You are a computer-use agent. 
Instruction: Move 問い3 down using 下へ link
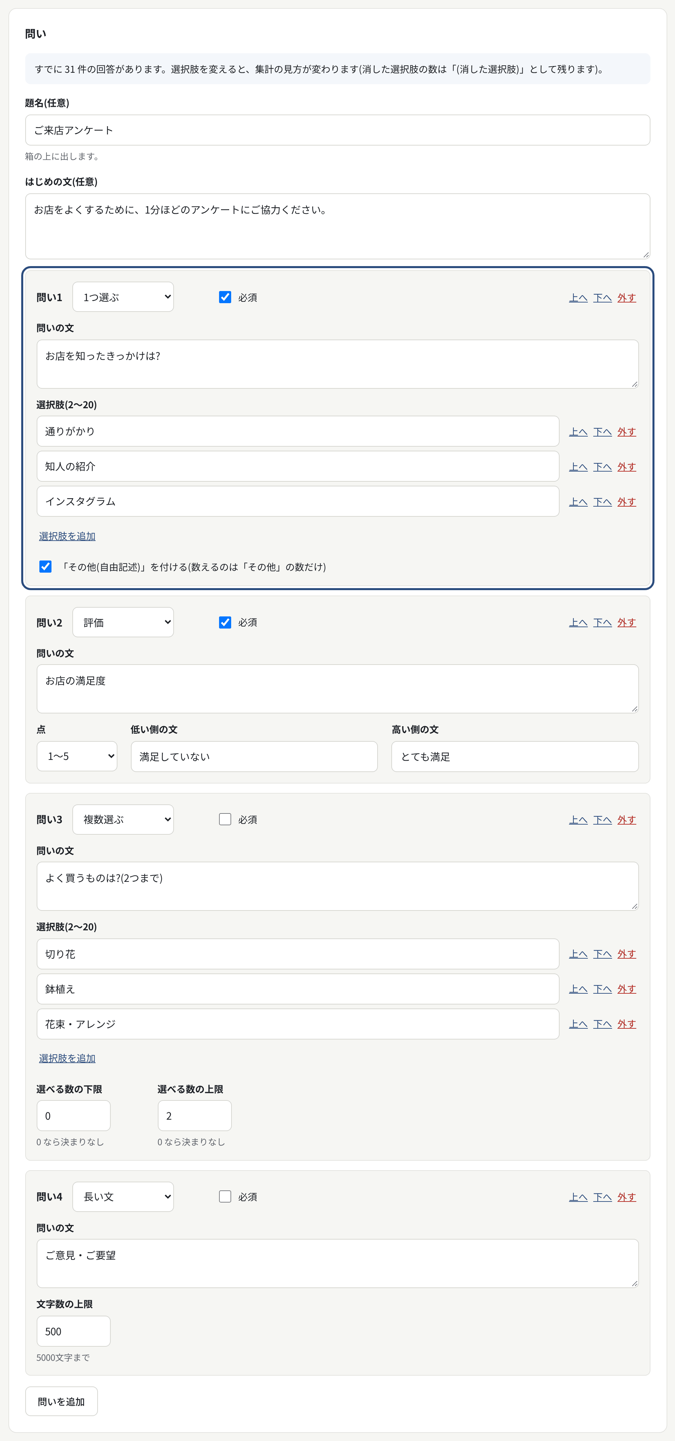[x=602, y=820]
